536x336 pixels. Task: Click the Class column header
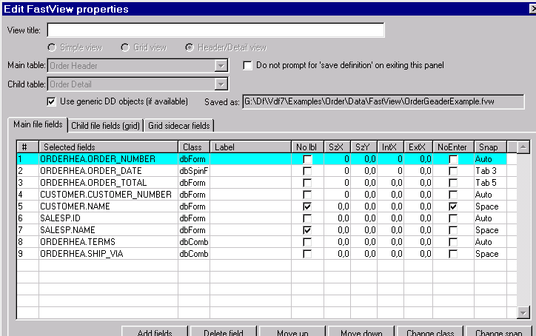[x=193, y=147]
